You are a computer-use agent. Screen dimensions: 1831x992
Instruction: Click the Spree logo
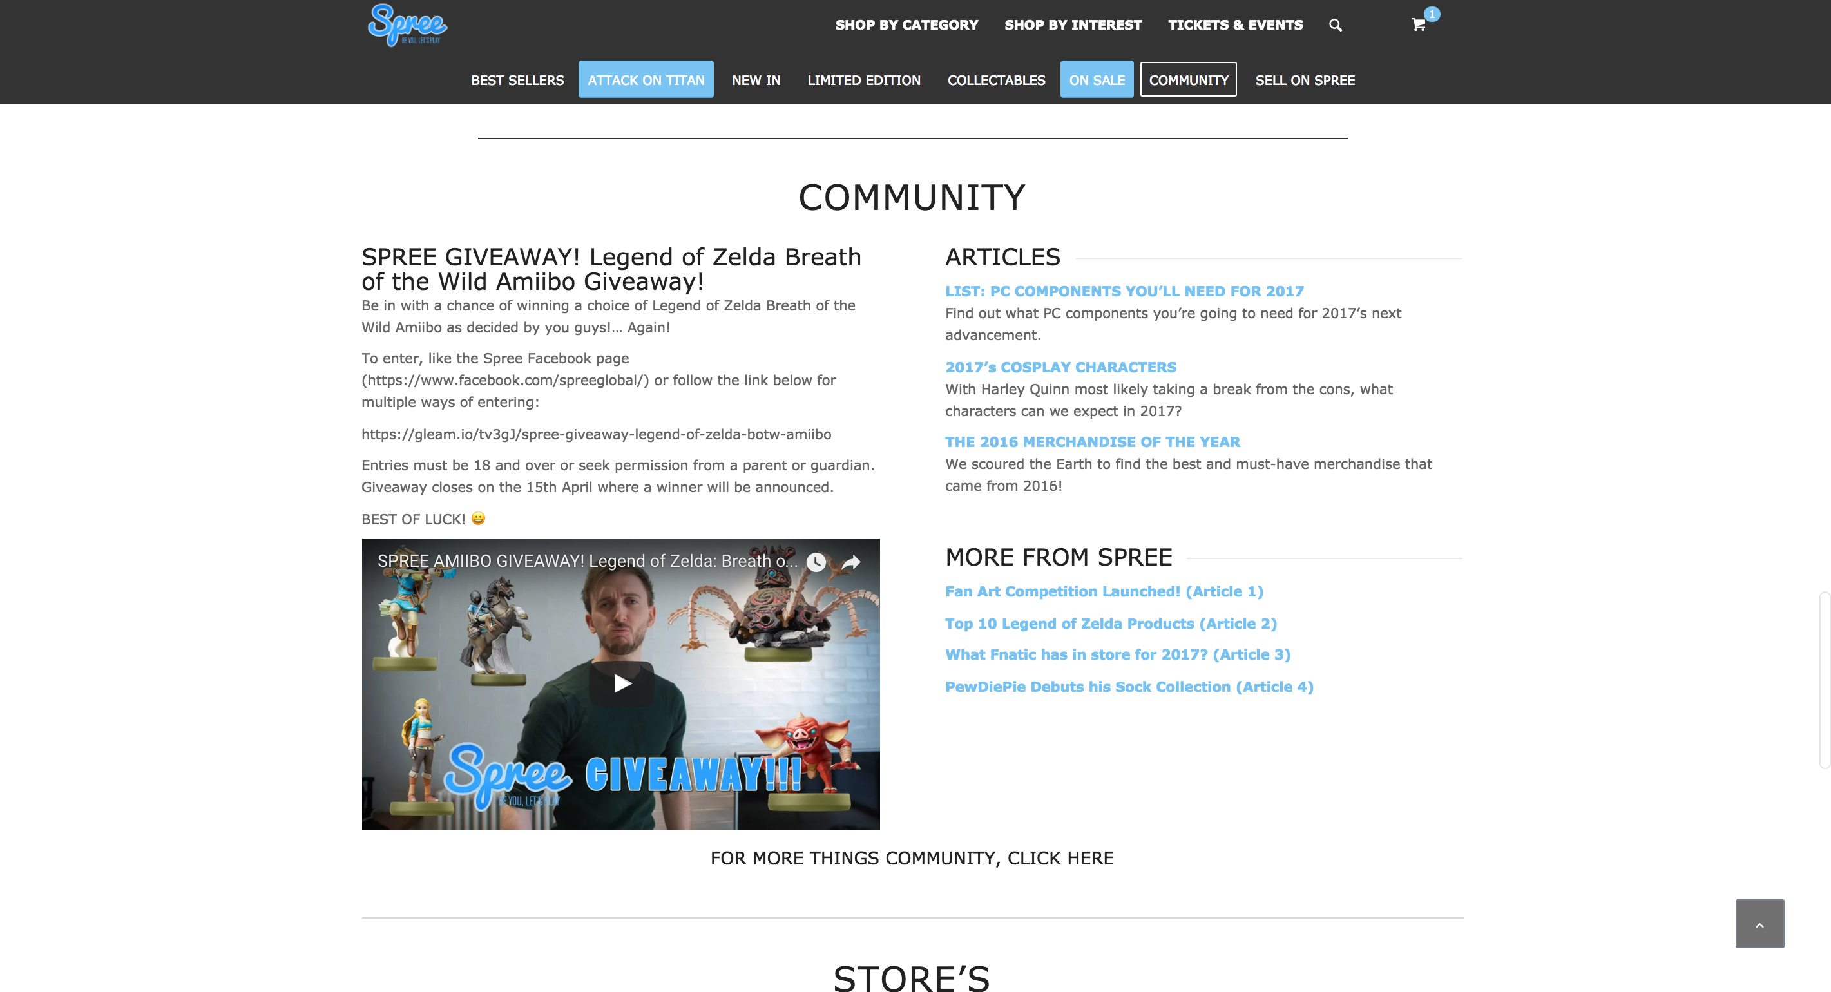407,25
